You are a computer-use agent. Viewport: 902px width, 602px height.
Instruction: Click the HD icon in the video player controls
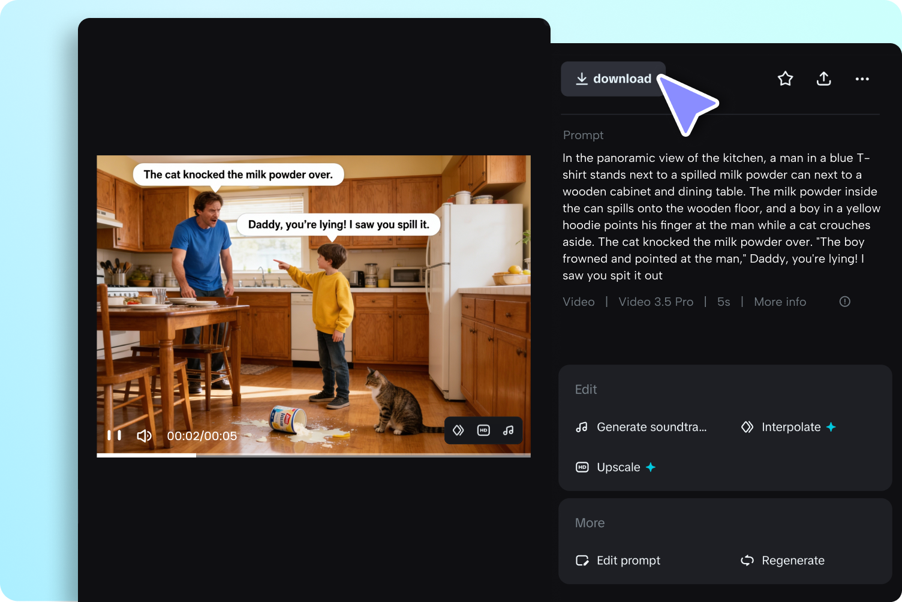click(483, 430)
